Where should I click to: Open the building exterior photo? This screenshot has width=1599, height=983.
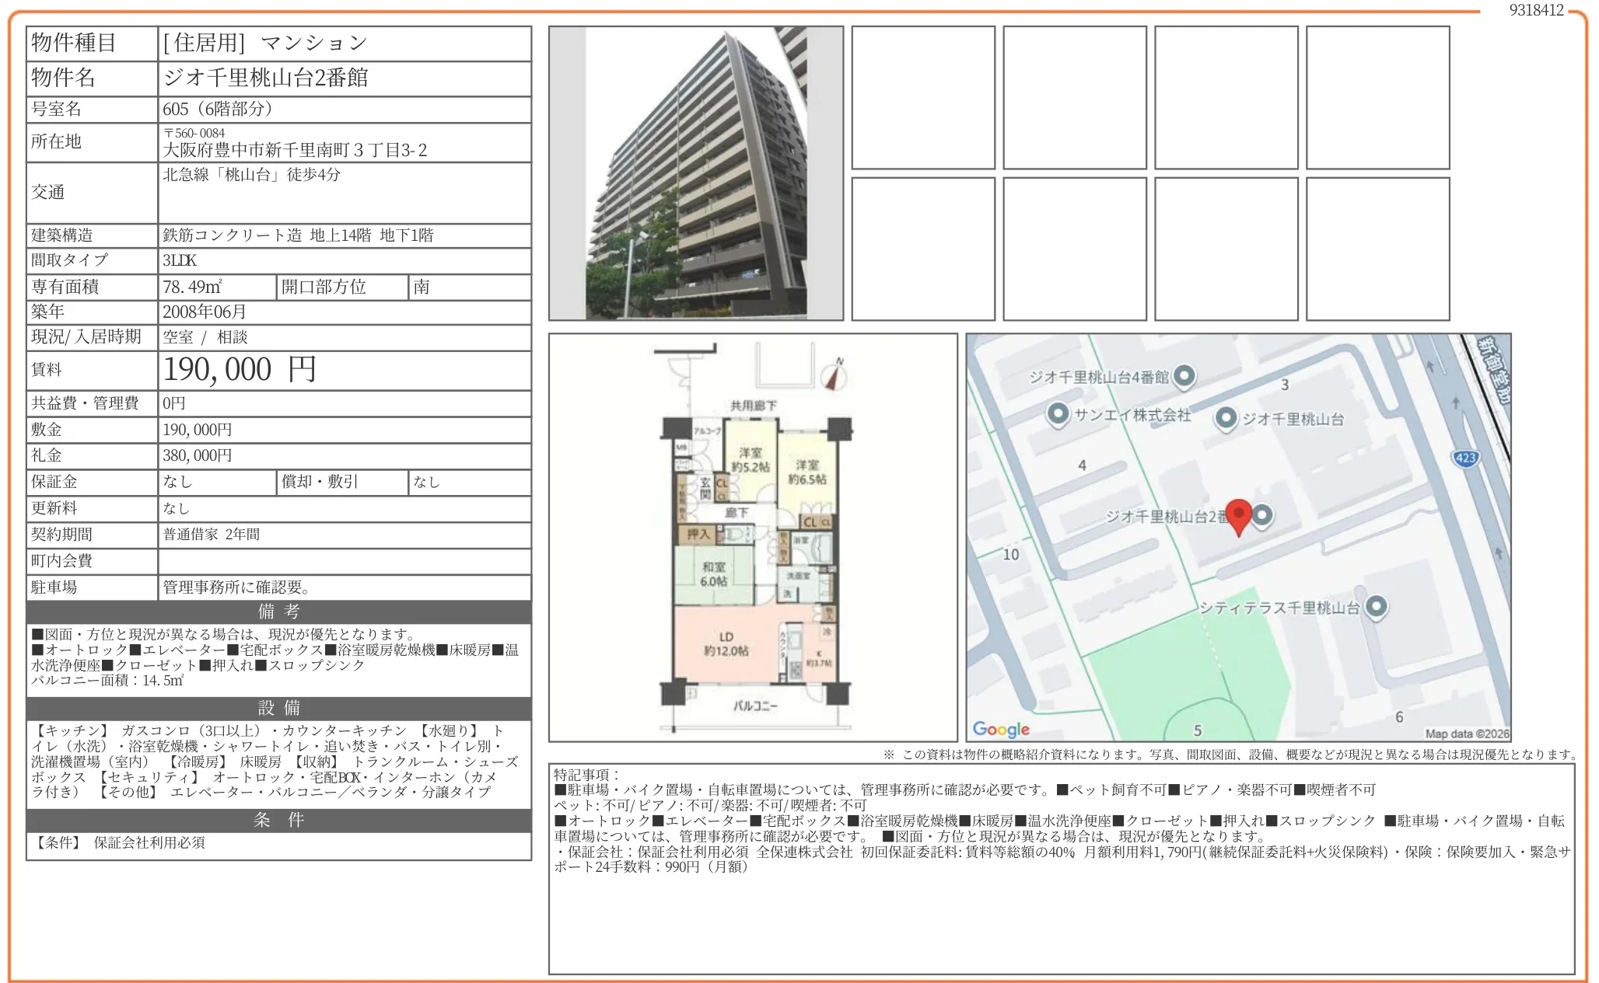click(x=695, y=173)
